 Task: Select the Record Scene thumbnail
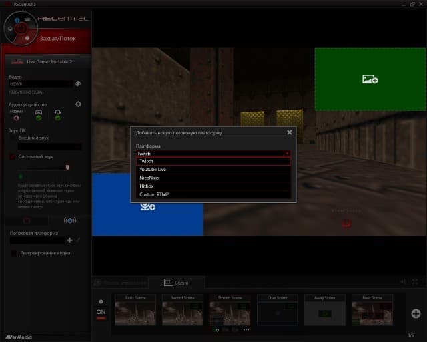point(183,310)
